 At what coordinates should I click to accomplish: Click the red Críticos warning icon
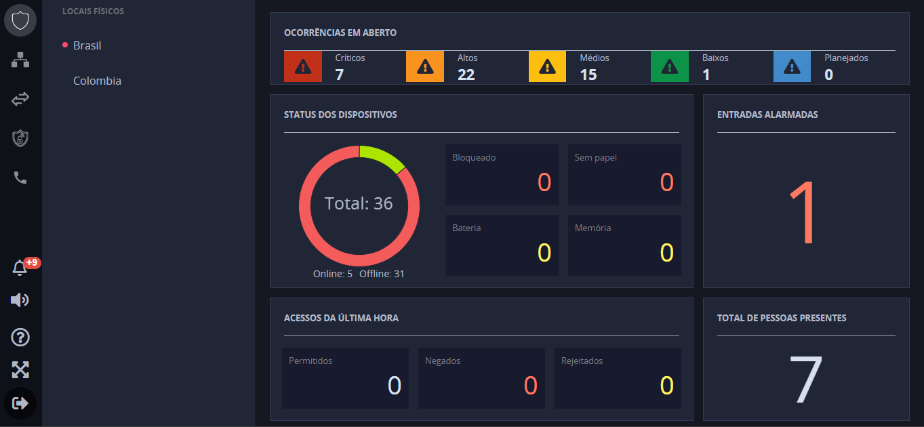303,66
